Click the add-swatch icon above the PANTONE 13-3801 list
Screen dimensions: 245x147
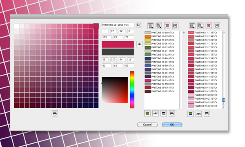coord(158,26)
